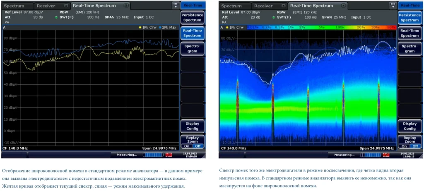This screenshot has height=191, width=424.
Task: Open Display Config in left analyzer
Action: click(193, 126)
